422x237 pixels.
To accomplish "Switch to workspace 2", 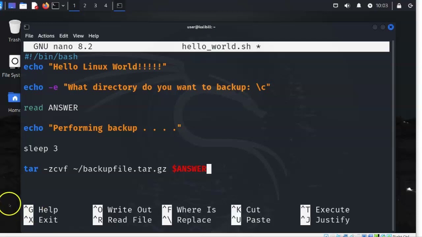I will [85, 6].
